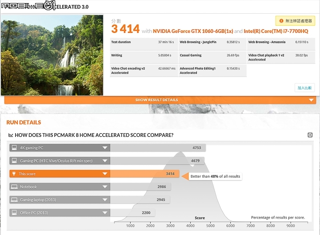The width and height of the screenshot is (320, 235).
Task: Click the monitor icon beside 4K gaming PC
Action: pos(14,147)
